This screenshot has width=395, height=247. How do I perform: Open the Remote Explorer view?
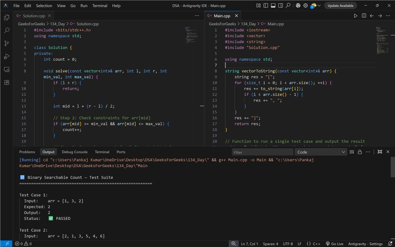7,69
